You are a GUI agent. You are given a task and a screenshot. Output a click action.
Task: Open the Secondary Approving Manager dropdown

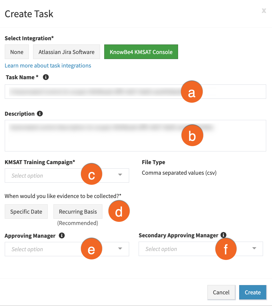pos(254,249)
